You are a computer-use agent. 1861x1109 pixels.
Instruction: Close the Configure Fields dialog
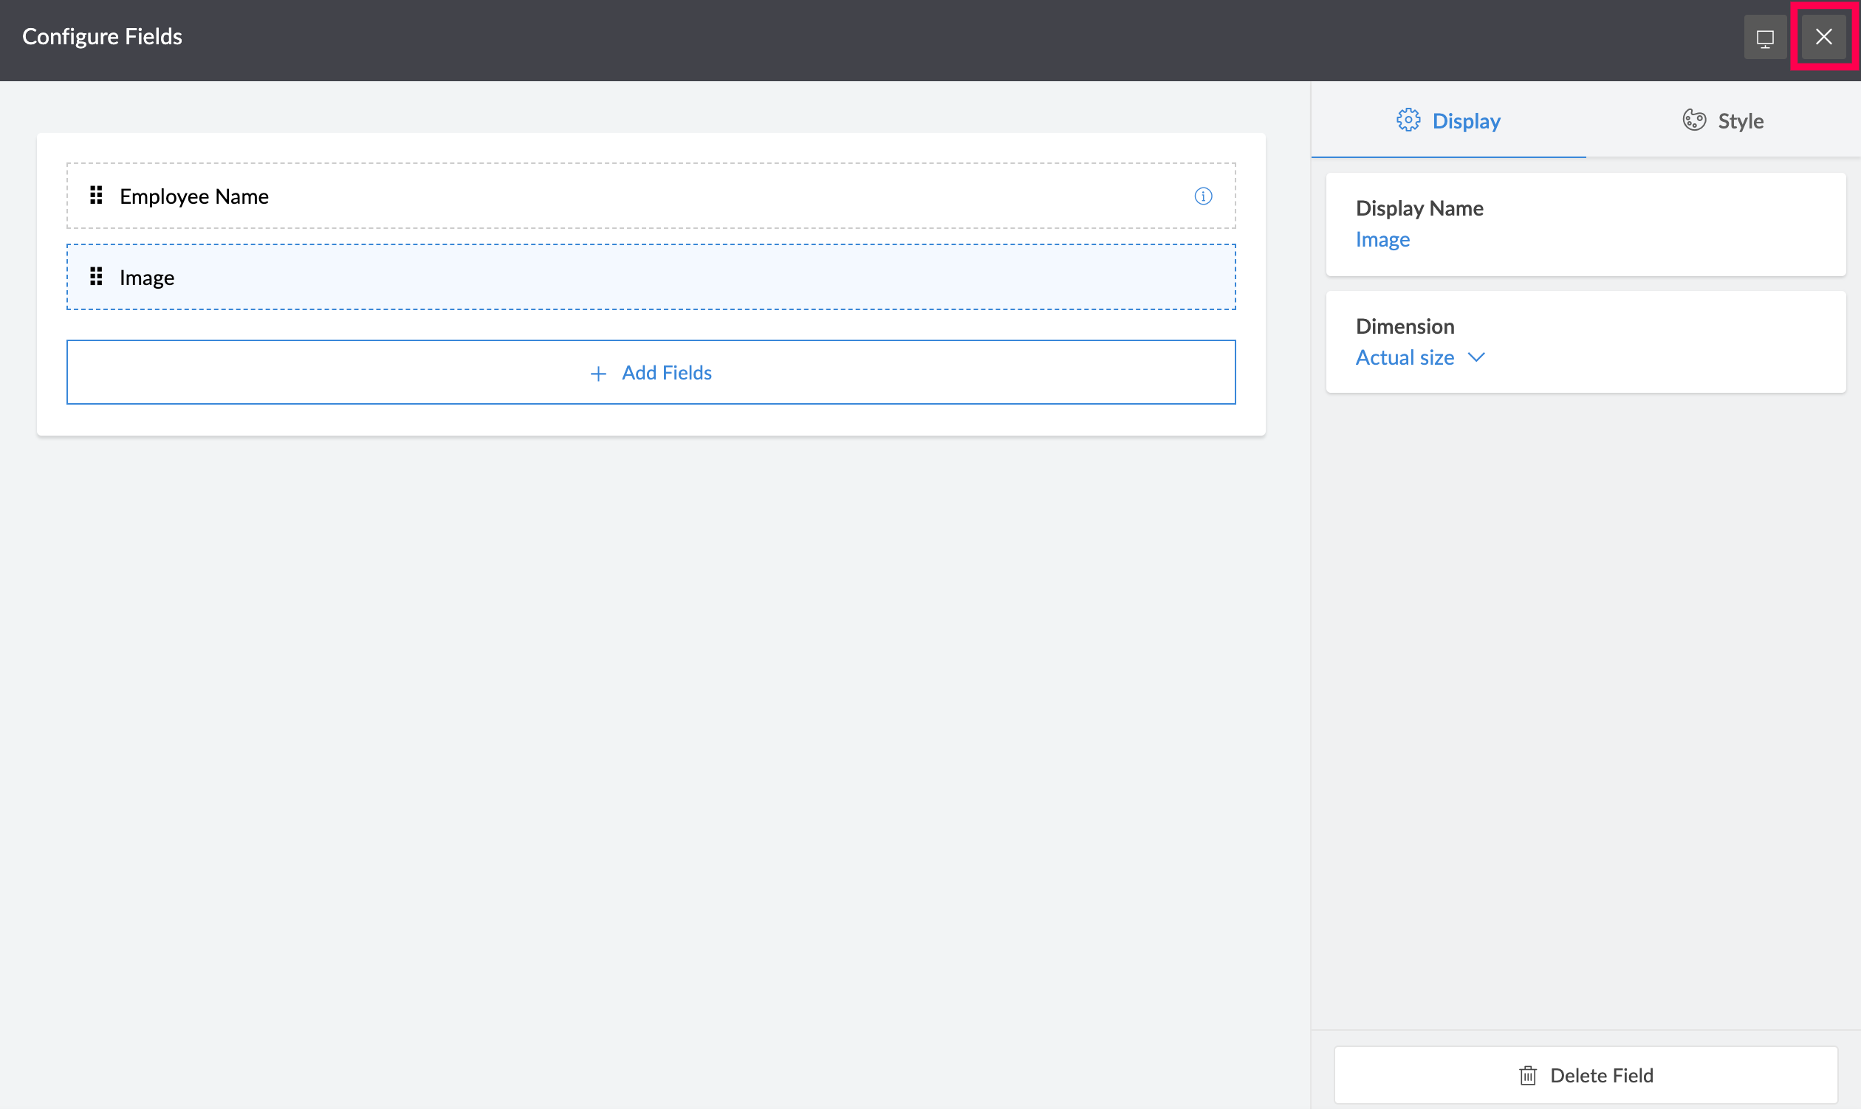[1823, 37]
